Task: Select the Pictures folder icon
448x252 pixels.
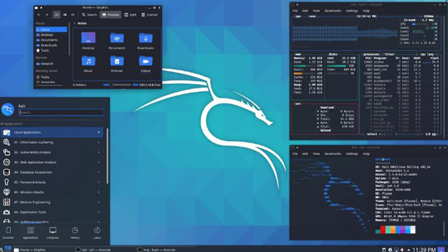Action: coord(117,61)
